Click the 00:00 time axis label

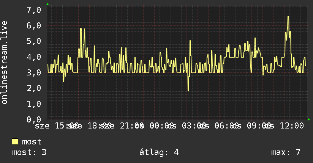tap(162, 126)
